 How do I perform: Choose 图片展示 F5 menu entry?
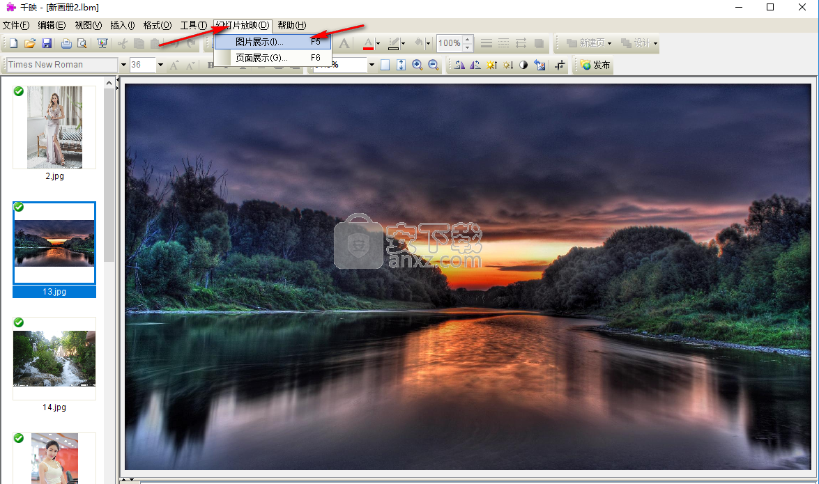[x=273, y=42]
